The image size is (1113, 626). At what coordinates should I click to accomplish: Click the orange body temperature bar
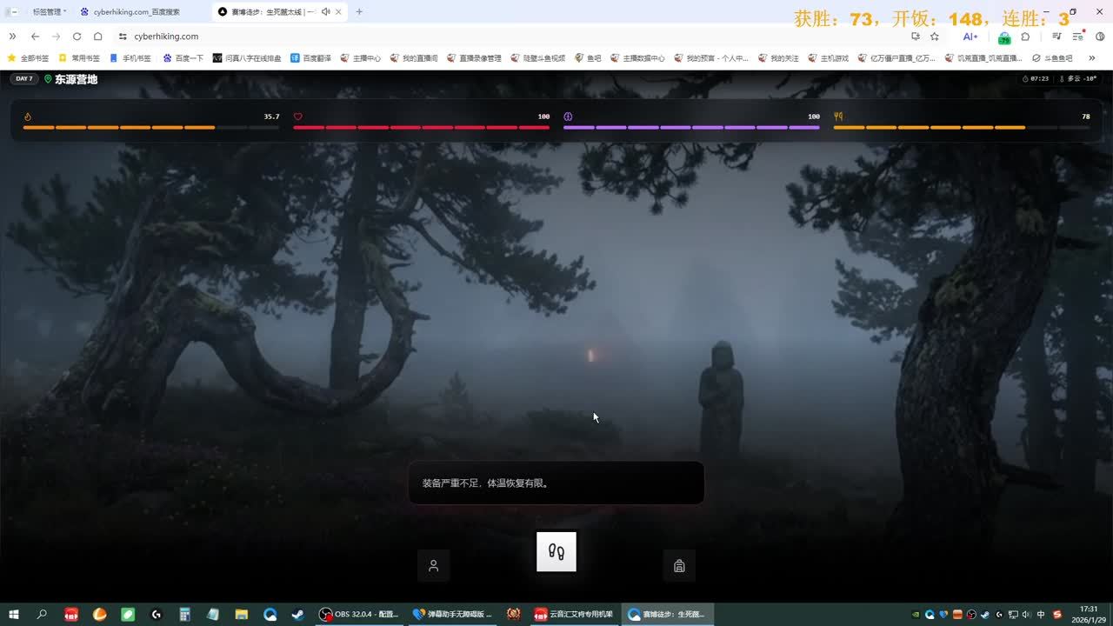point(151,128)
